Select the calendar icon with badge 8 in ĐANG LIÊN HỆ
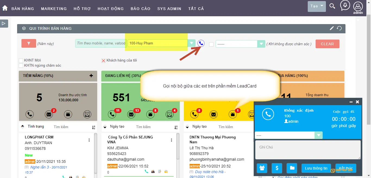371x178 pixels. pyautogui.click(x=150, y=114)
